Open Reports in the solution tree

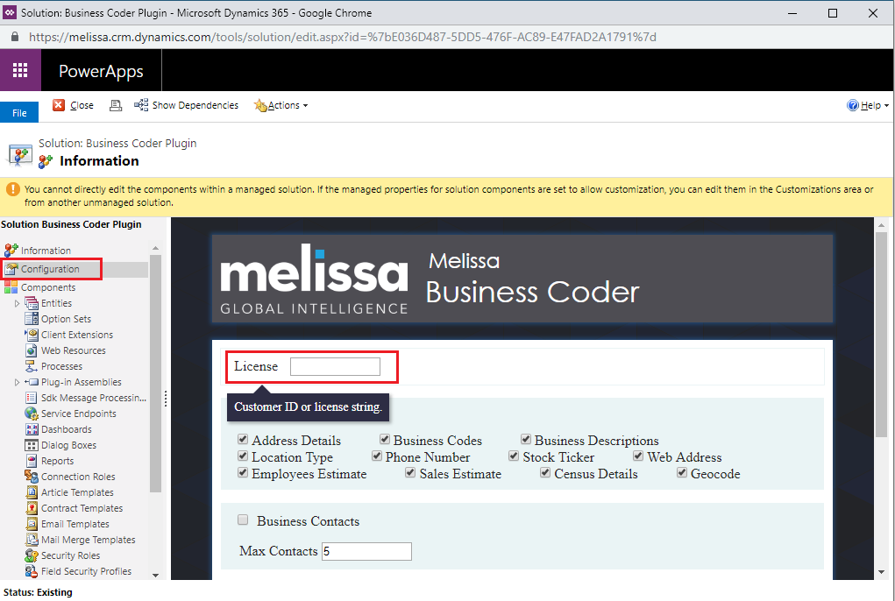[x=57, y=461]
